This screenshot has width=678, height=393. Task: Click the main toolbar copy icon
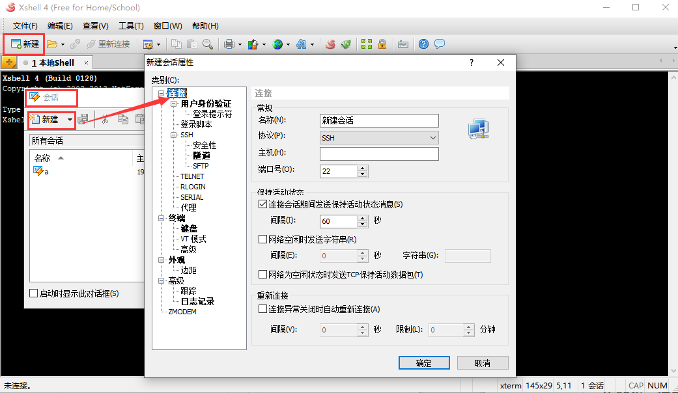[x=177, y=44]
